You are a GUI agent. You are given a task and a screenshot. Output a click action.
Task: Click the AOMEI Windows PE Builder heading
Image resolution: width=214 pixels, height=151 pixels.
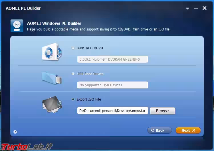(x=54, y=23)
